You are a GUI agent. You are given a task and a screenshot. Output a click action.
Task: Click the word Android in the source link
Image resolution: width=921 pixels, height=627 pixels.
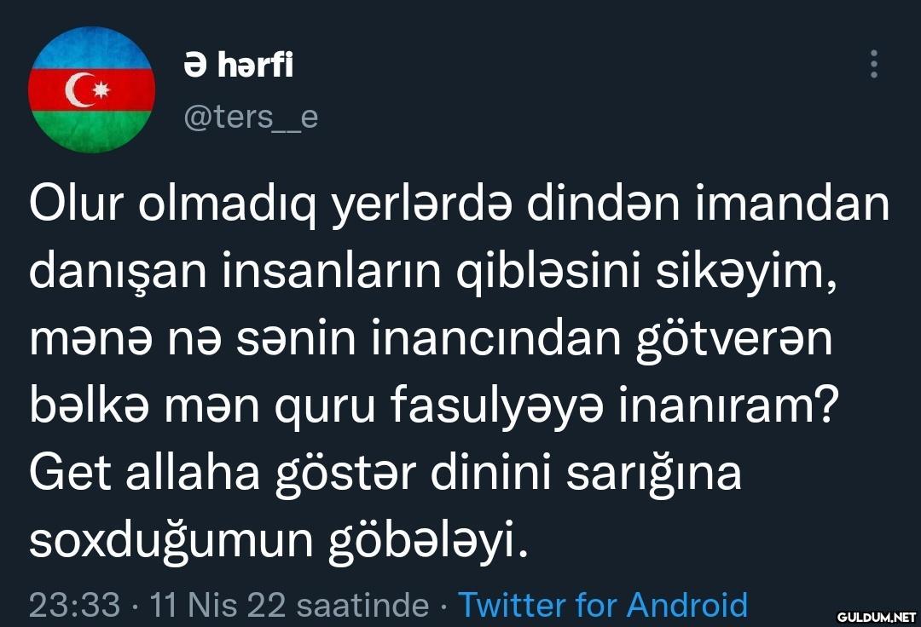pyautogui.click(x=687, y=605)
